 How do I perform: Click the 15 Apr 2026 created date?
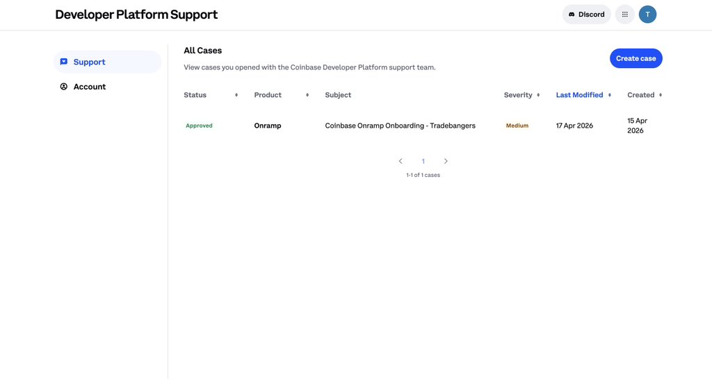pos(637,126)
